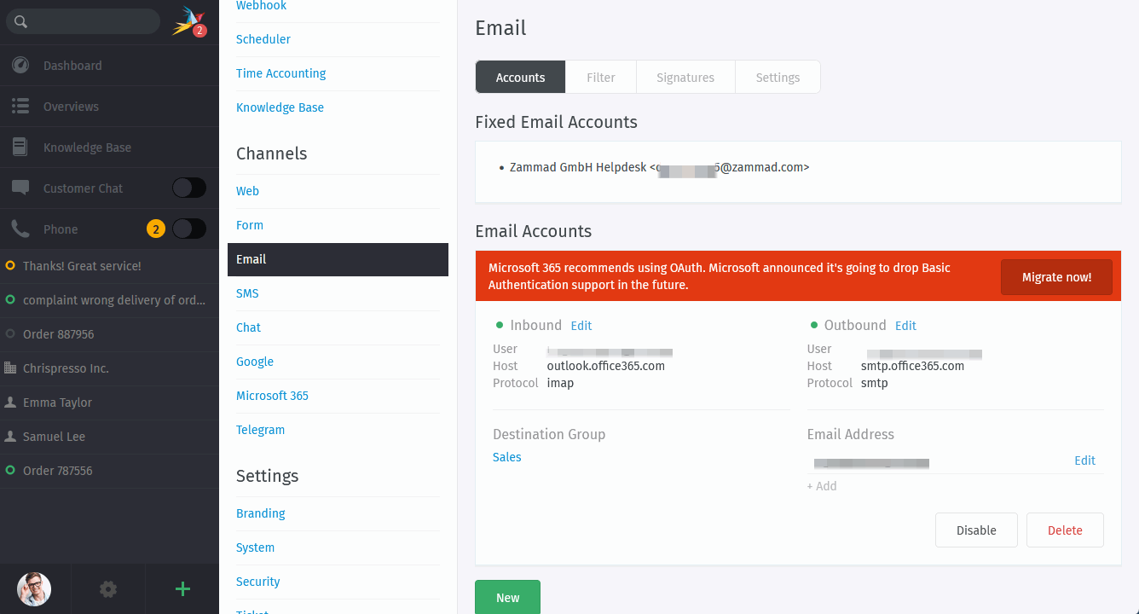Open Time Accounting settings
The image size is (1139, 614).
click(x=281, y=73)
